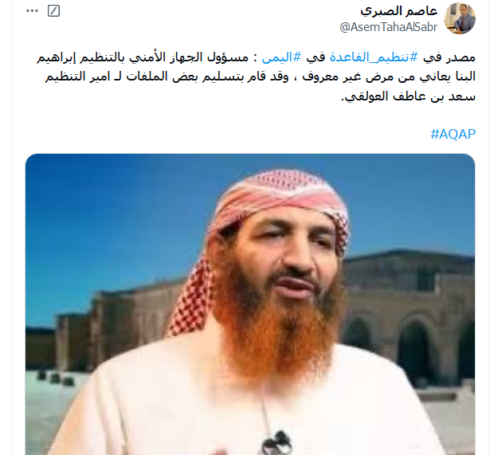Enlarge the attached photo of bearded man
The image size is (494, 455).
[x=250, y=304]
